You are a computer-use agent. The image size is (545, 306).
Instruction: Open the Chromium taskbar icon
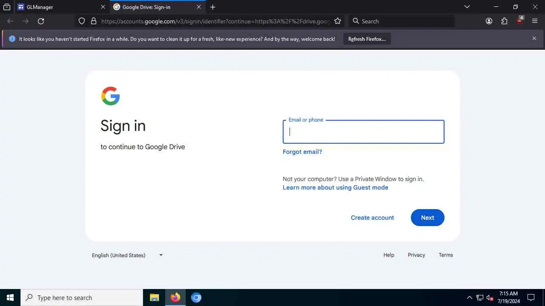pyautogui.click(x=196, y=297)
